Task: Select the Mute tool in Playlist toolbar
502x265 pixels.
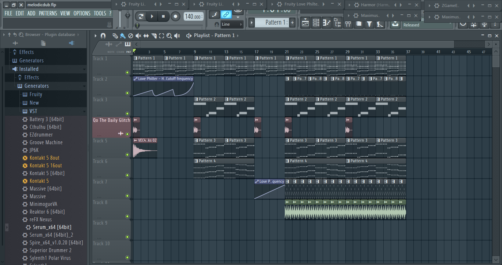Action: [x=138, y=36]
